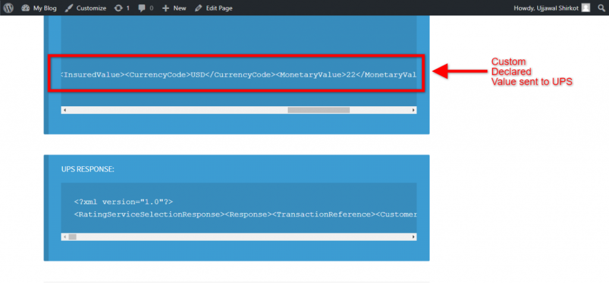Open the WordPress logo menu
609x283 pixels.
click(x=8, y=8)
